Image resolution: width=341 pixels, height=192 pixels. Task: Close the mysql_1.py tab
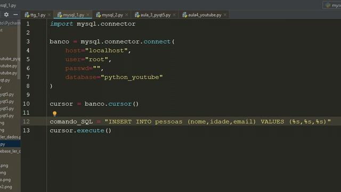(88, 15)
